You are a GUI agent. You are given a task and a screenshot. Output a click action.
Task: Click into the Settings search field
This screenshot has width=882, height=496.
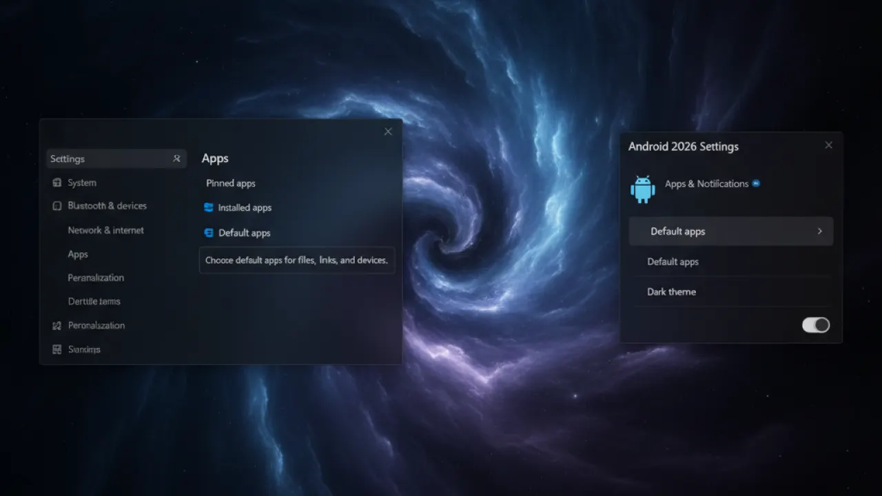pos(116,158)
